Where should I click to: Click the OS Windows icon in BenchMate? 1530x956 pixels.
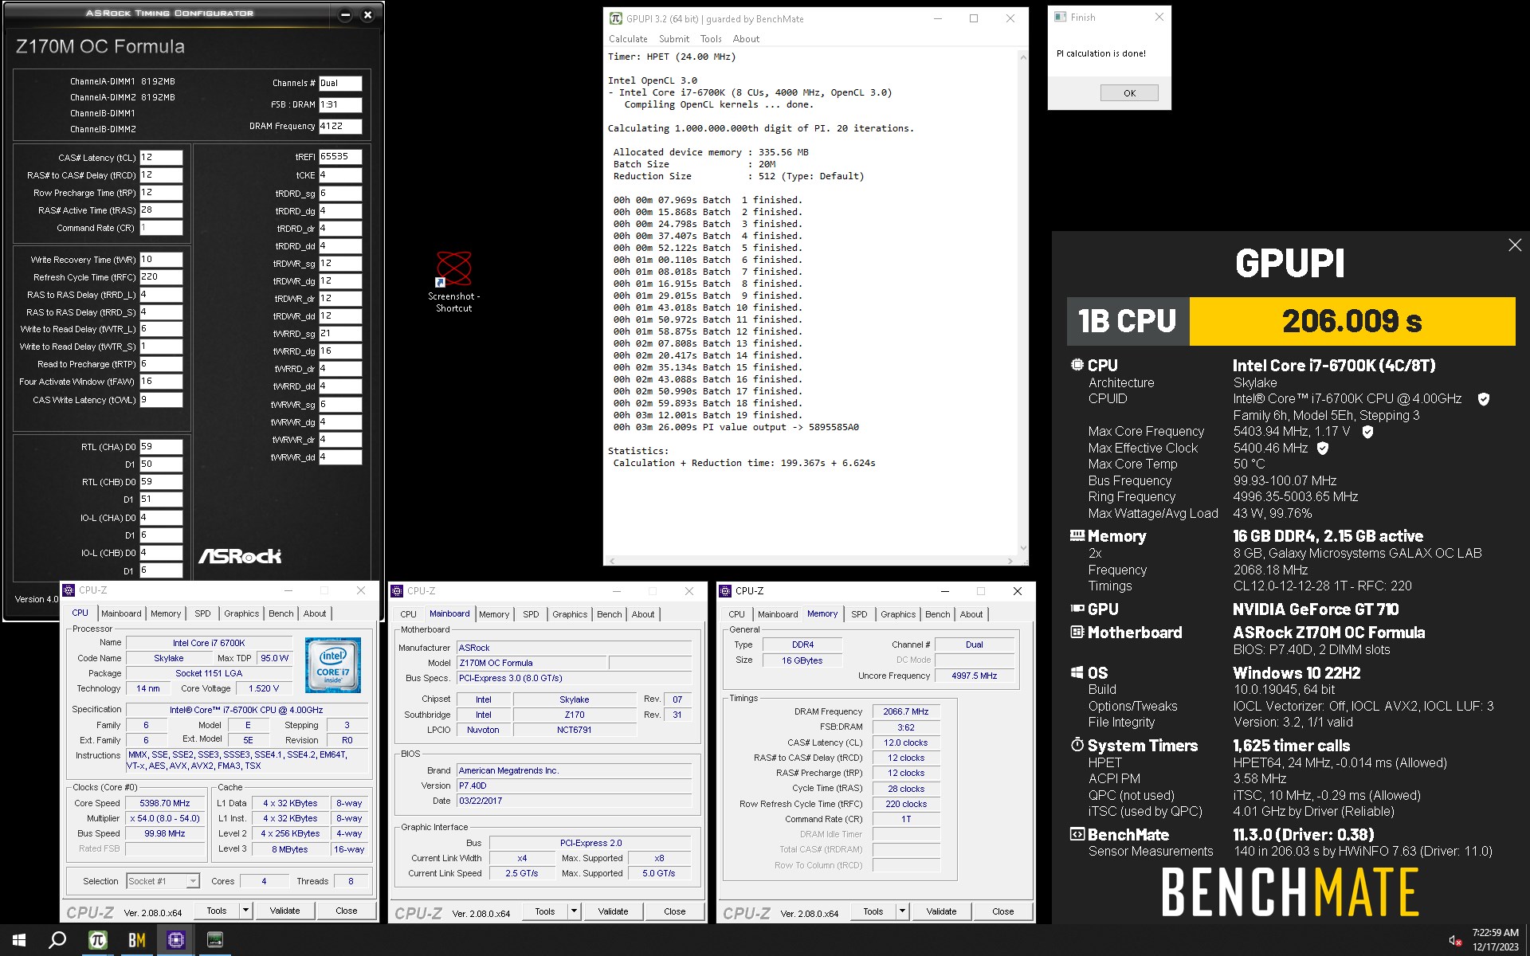[1077, 672]
